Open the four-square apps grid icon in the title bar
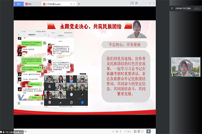The height and width of the screenshot is (134, 202). pos(137,3)
